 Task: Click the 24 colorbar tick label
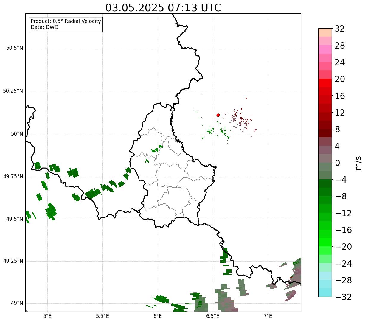340,63
